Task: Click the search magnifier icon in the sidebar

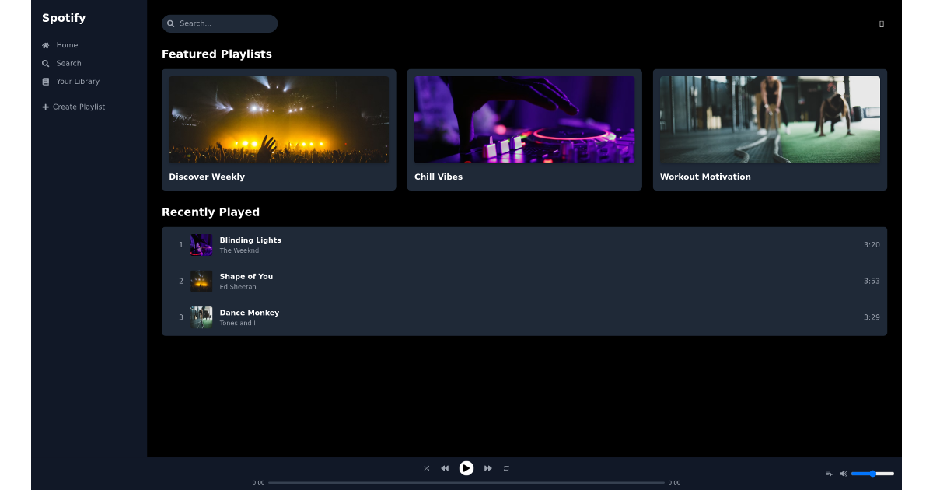Action: click(x=45, y=63)
